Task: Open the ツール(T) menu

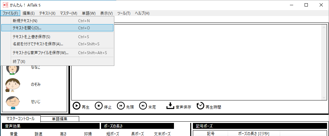Action: pyautogui.click(x=124, y=13)
